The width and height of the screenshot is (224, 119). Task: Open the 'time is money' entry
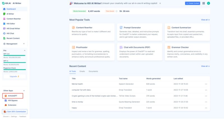(x=77, y=102)
